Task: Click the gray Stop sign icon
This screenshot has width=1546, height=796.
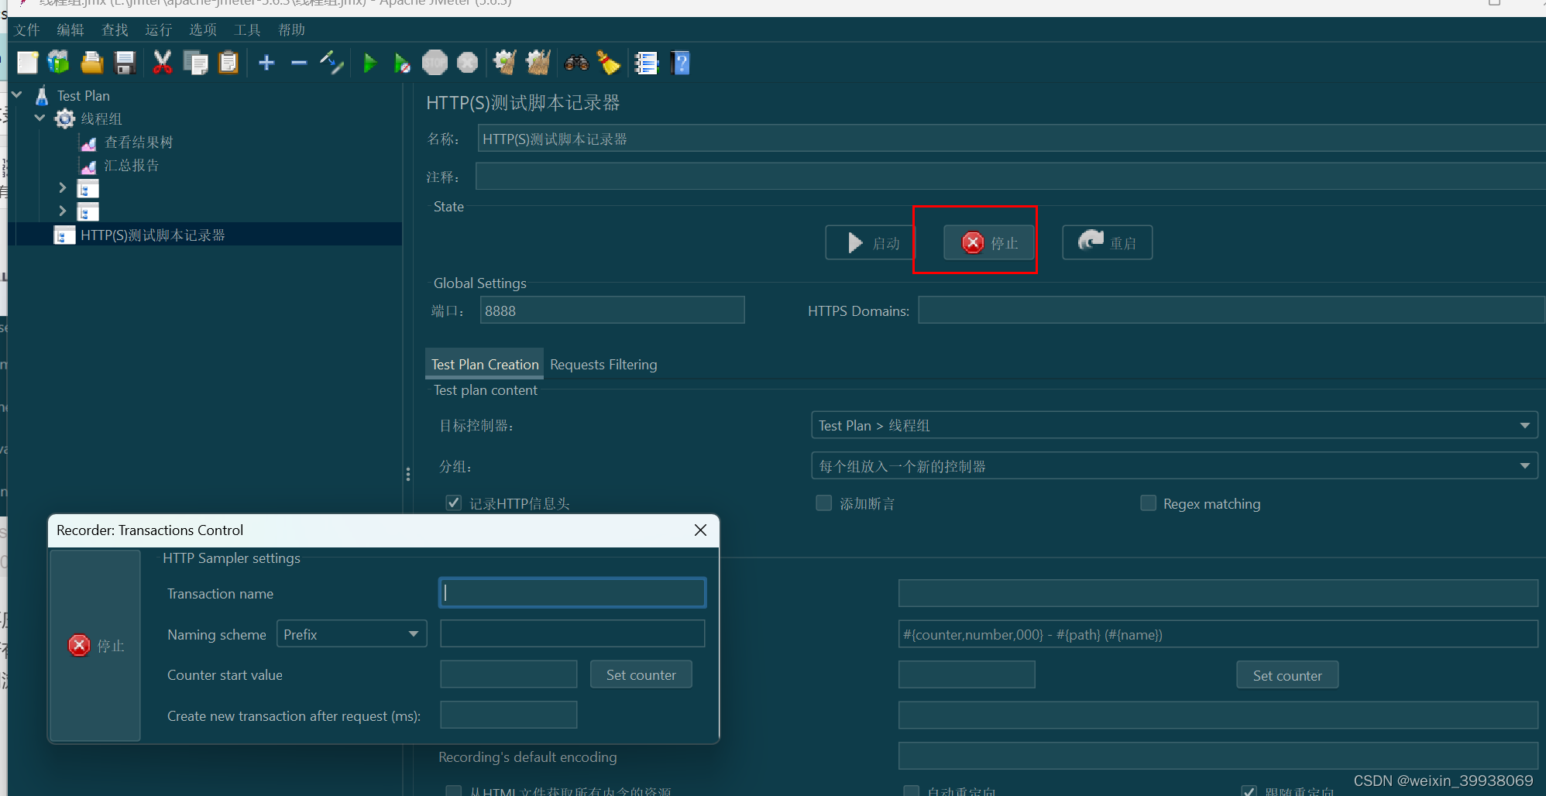Action: 435,63
